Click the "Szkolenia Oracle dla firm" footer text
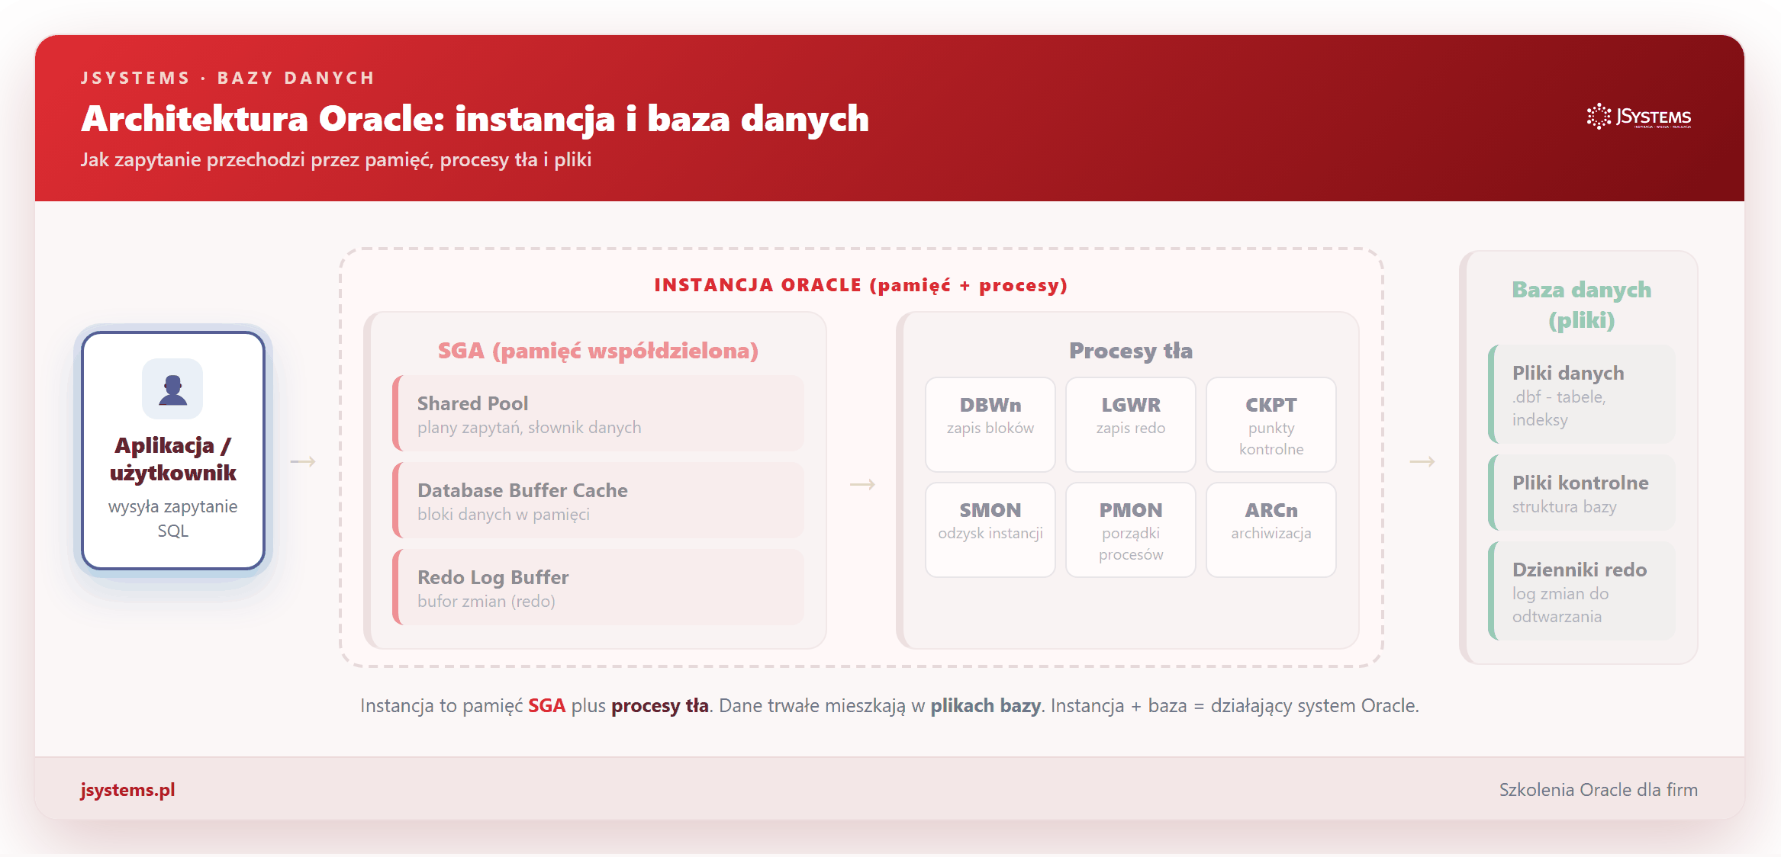The width and height of the screenshot is (1781, 857). pos(1599,790)
